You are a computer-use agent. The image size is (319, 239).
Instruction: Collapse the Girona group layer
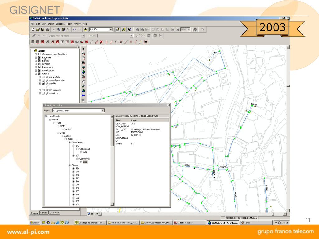coord(36,74)
